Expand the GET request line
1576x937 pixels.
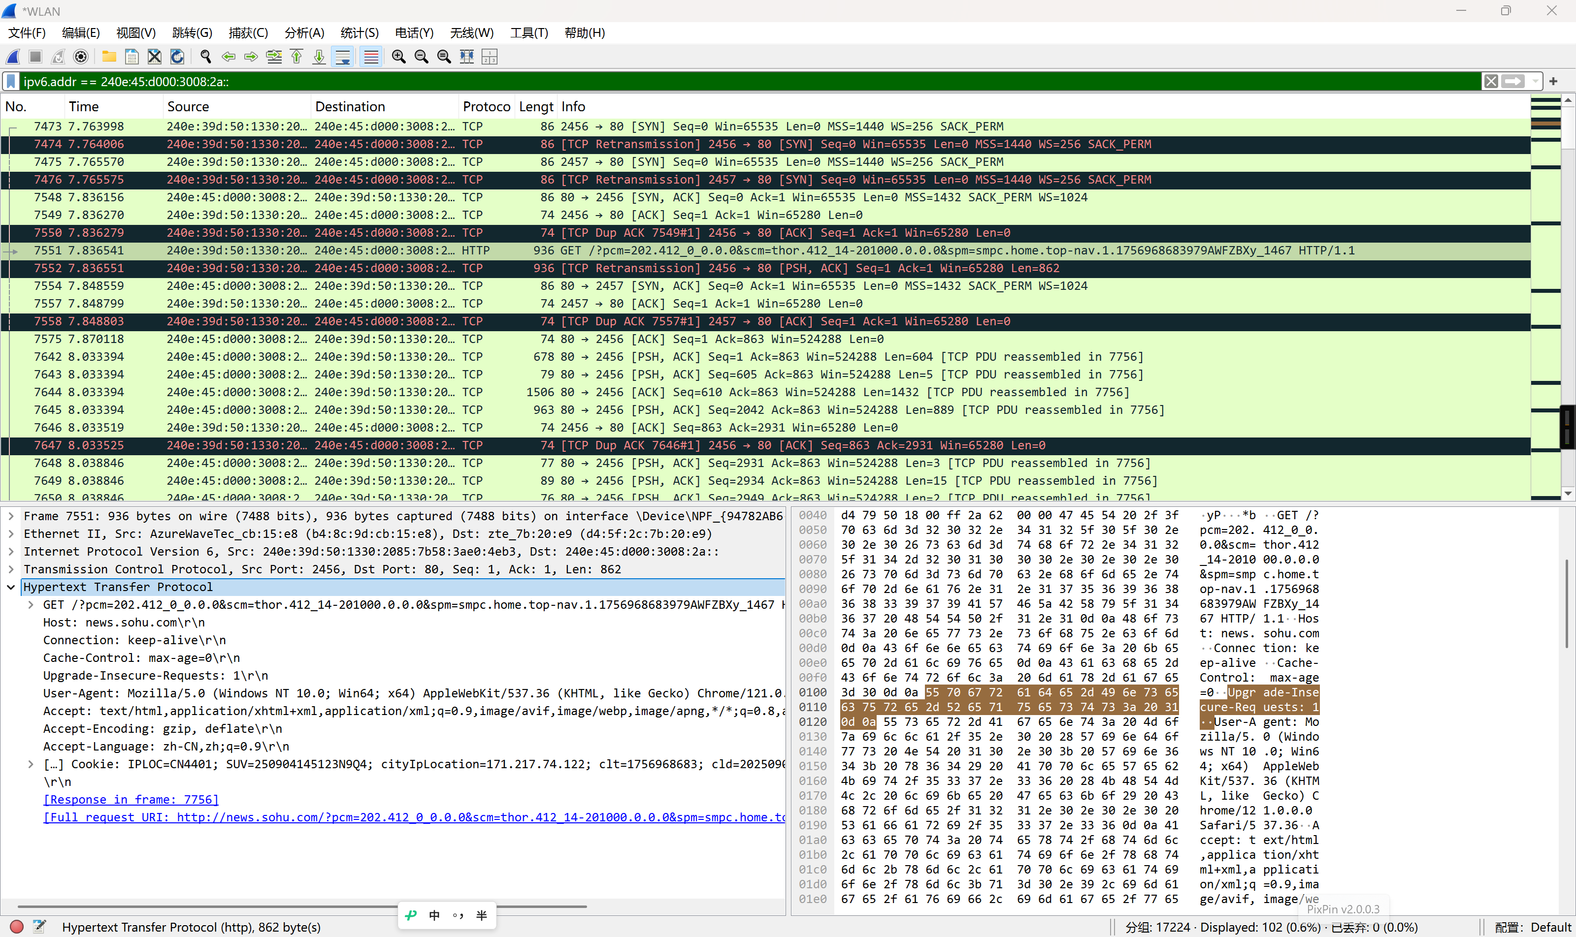31,605
